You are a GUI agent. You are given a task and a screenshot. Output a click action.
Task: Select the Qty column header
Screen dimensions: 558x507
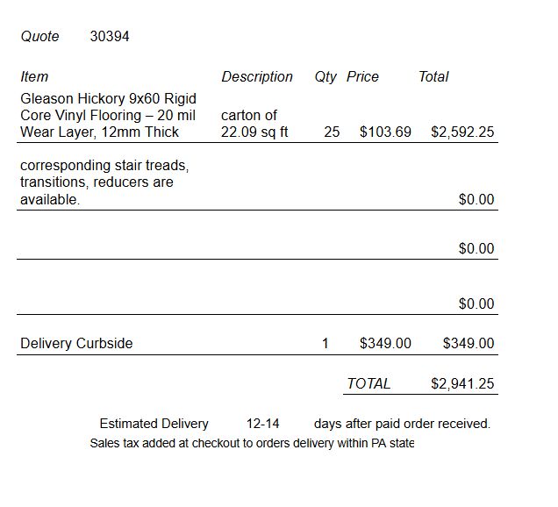point(325,77)
